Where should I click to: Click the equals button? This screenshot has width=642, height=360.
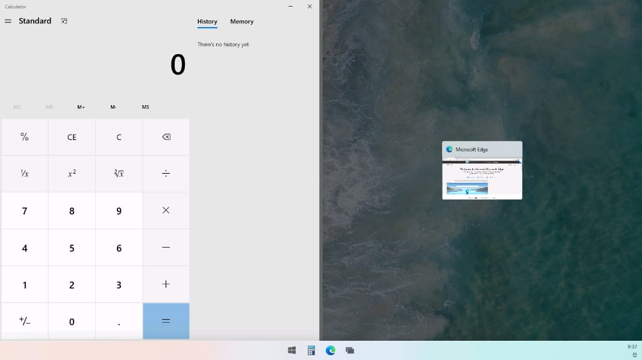[x=166, y=321]
